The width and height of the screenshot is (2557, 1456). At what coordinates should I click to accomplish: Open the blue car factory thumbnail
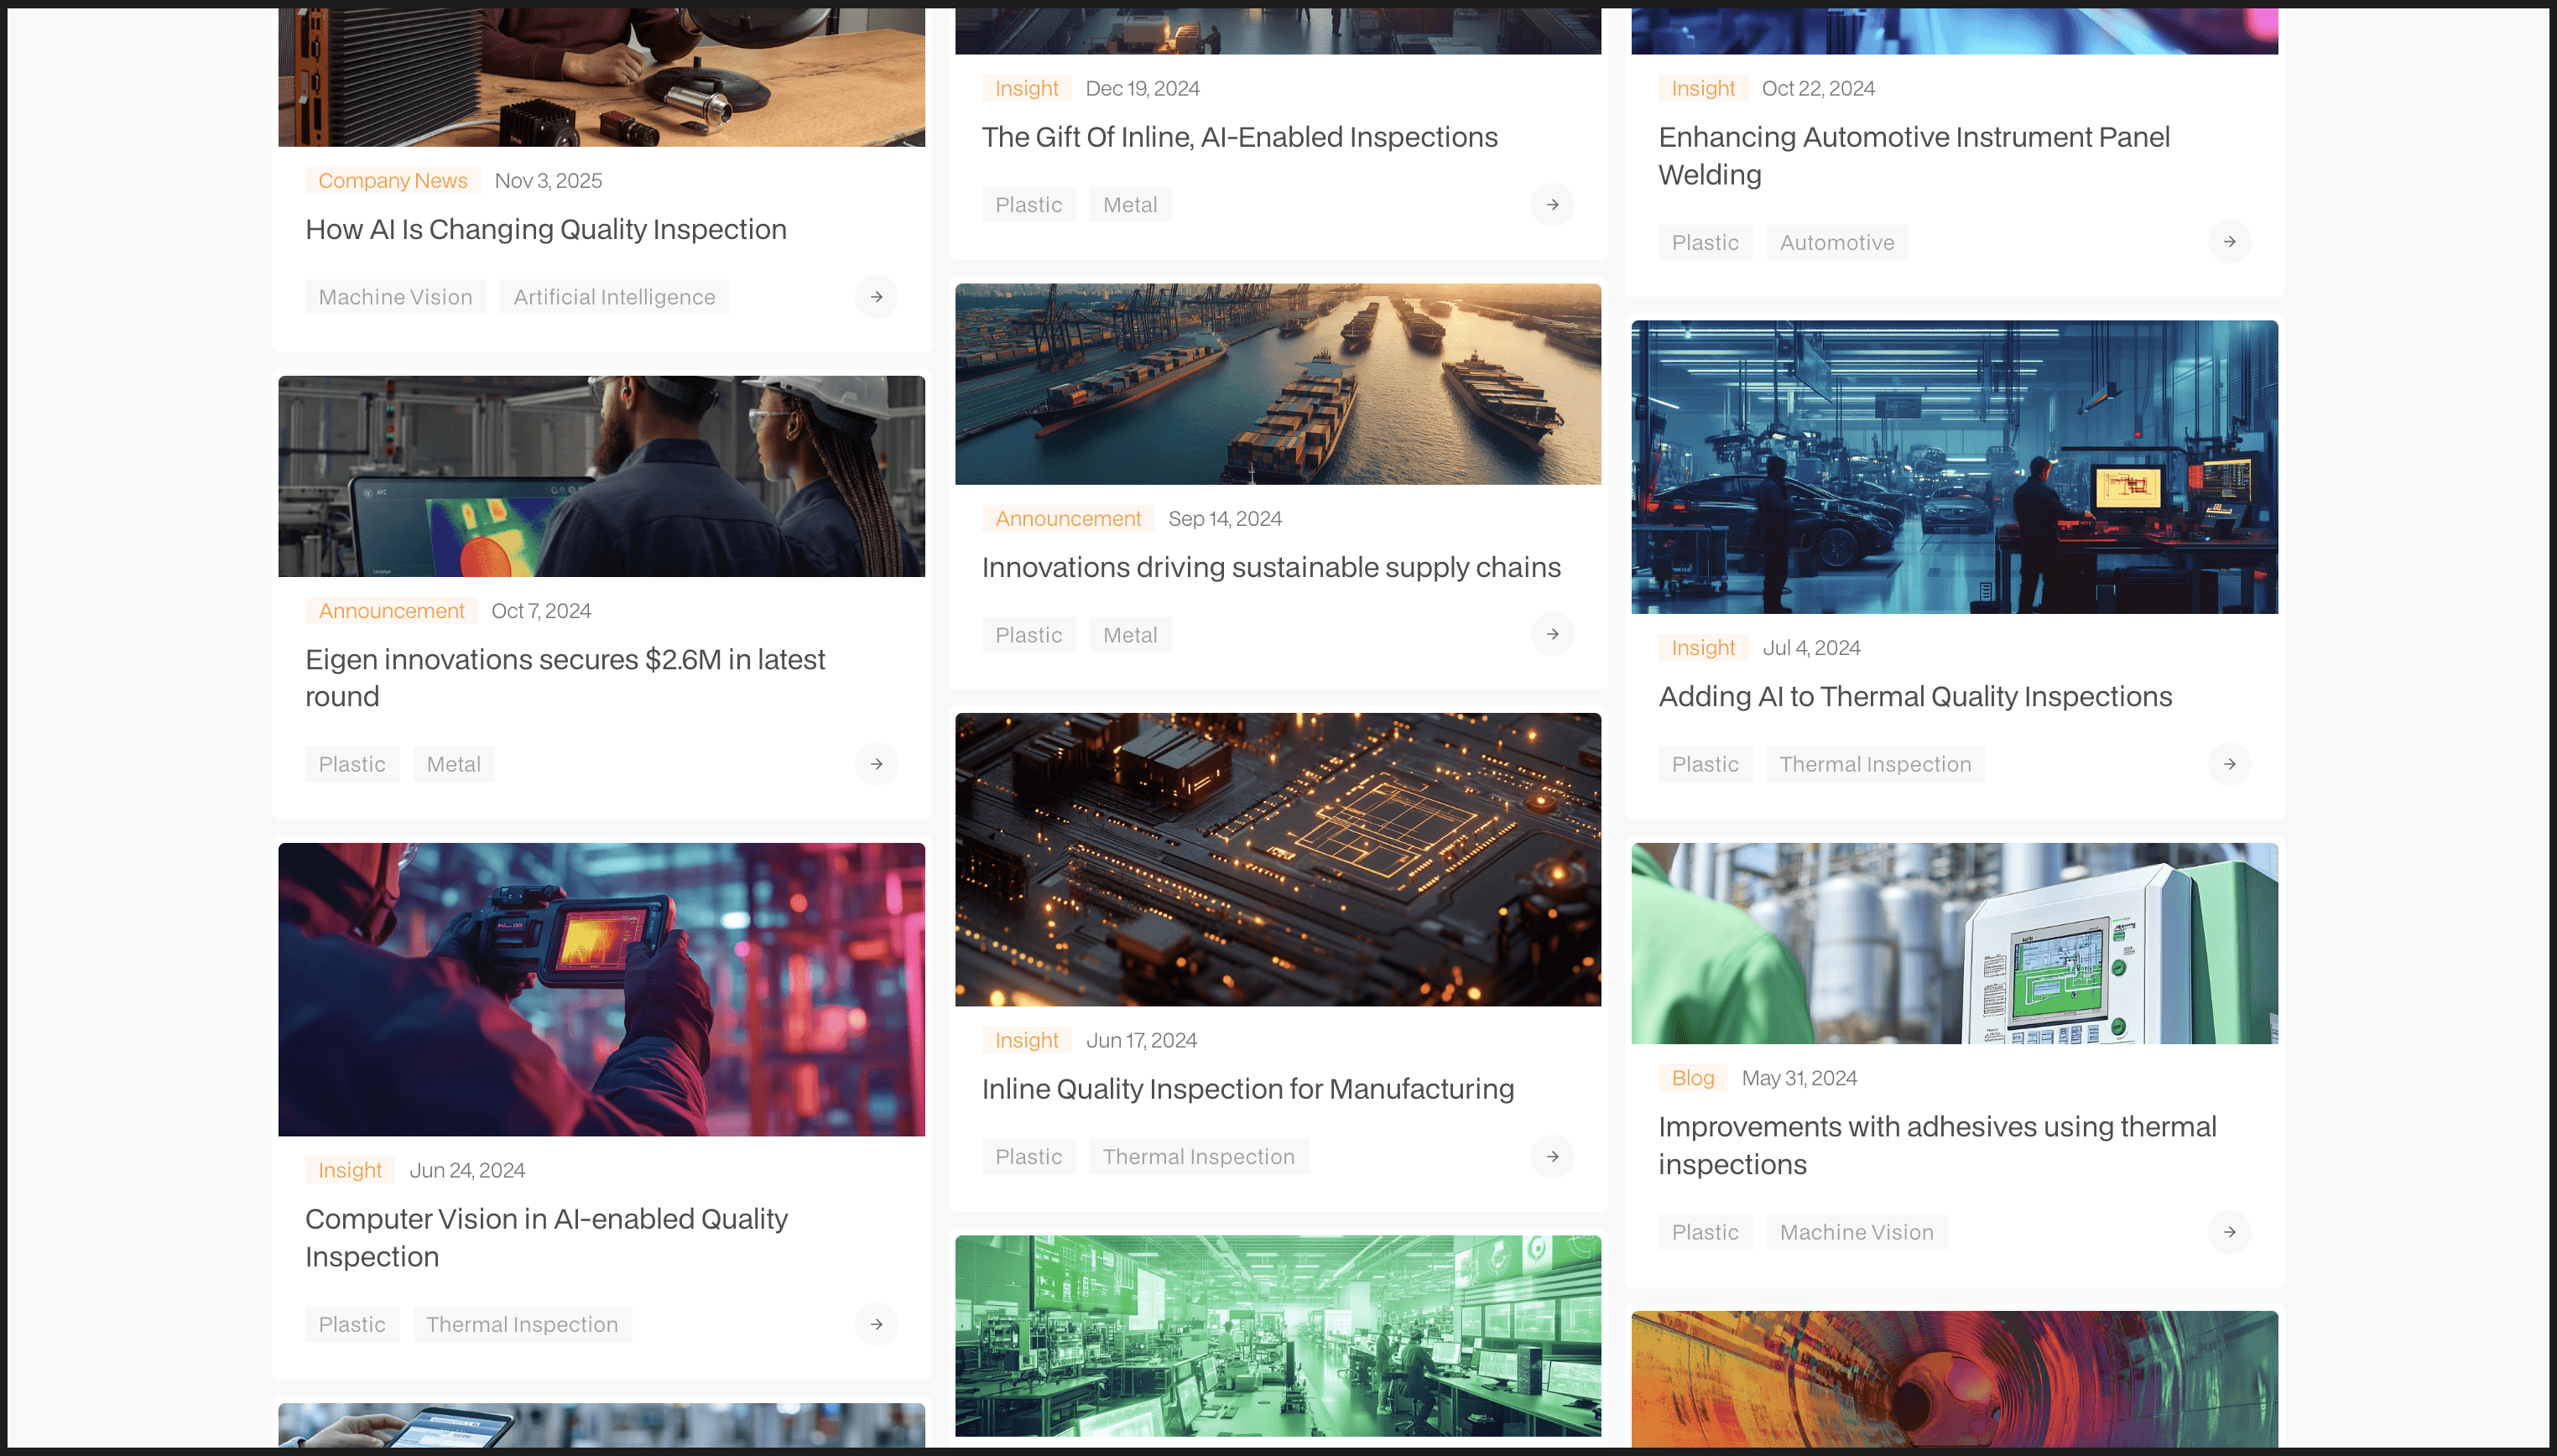[x=1954, y=466]
